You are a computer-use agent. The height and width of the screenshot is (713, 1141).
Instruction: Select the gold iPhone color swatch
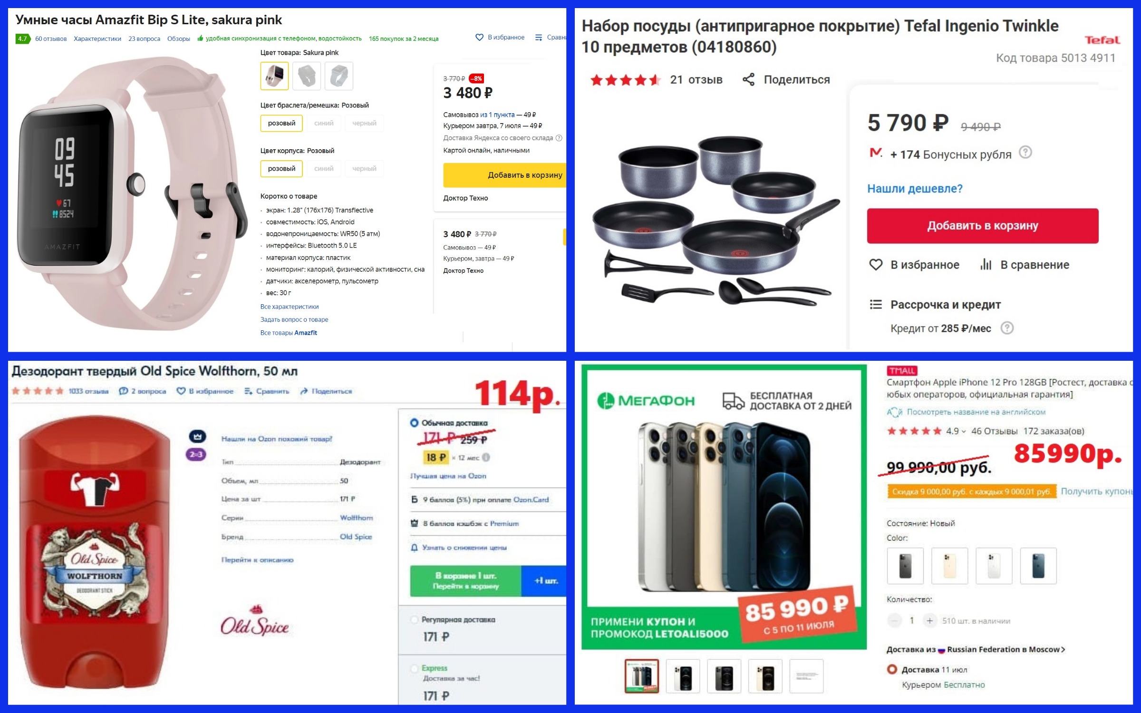(x=949, y=566)
